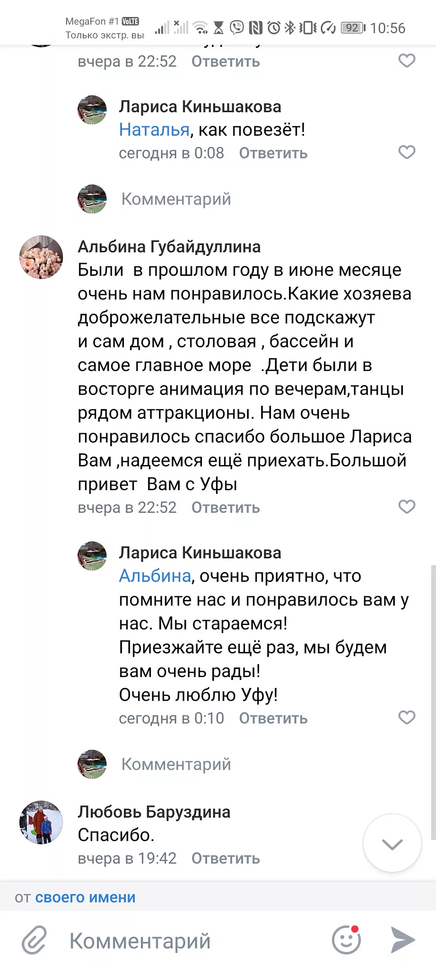The width and height of the screenshot is (436, 969).
Task: Tap the scroll-down chevron button
Action: coord(392,843)
